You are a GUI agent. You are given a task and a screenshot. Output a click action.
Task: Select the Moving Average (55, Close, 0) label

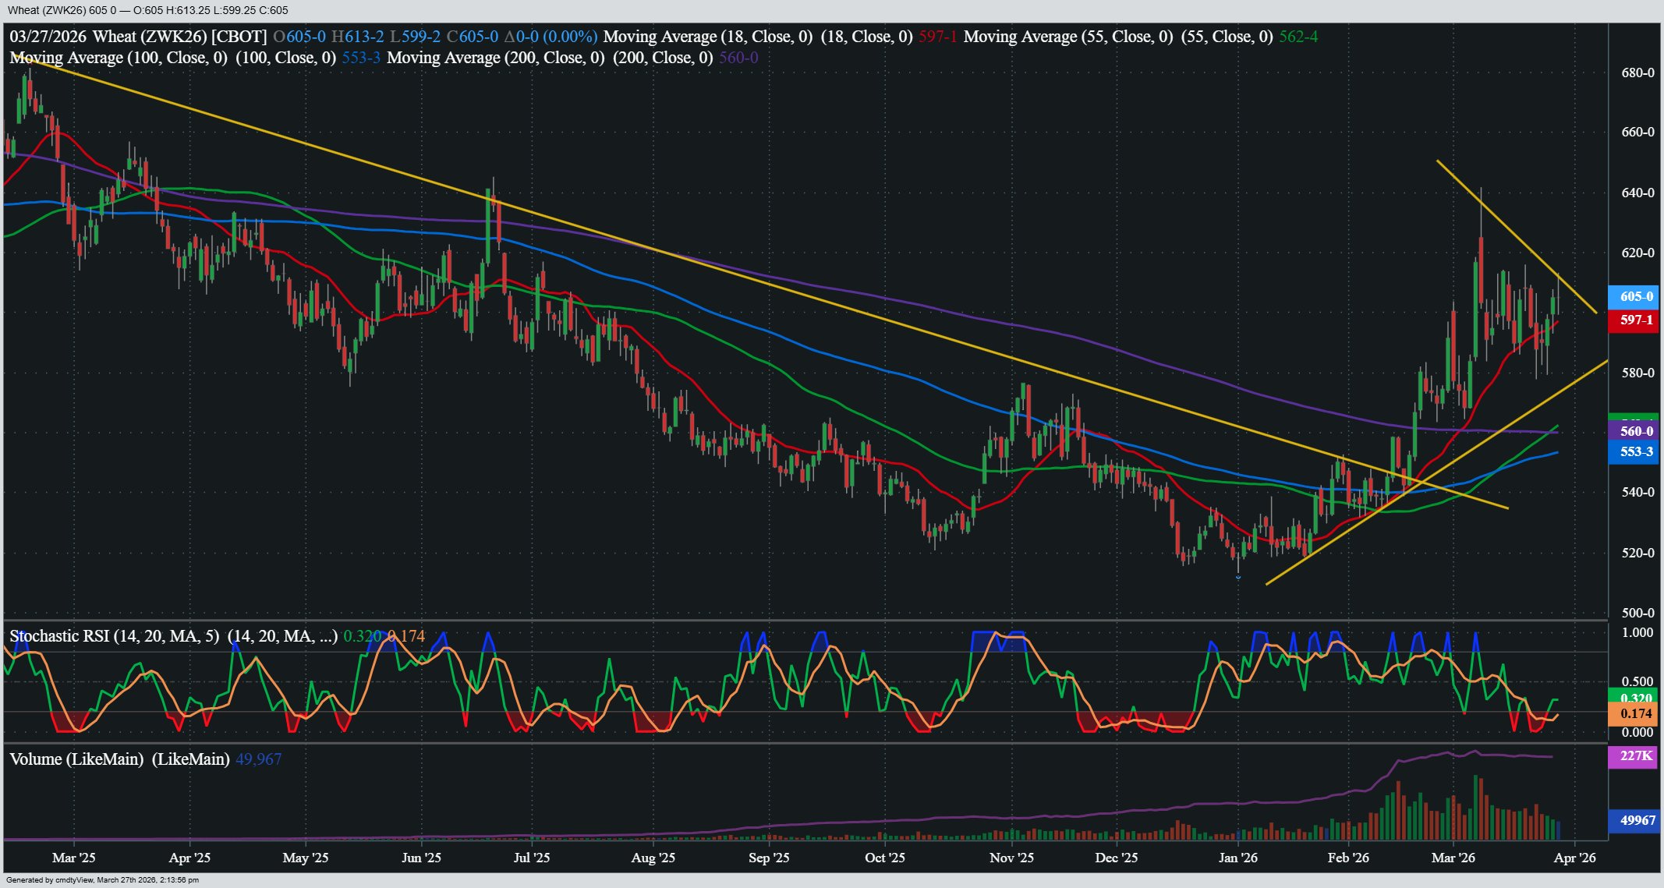tap(1067, 37)
